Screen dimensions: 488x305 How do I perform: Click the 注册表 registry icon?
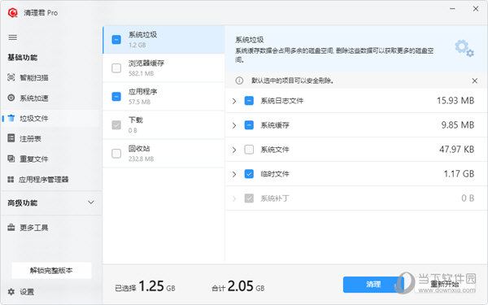[11, 138]
